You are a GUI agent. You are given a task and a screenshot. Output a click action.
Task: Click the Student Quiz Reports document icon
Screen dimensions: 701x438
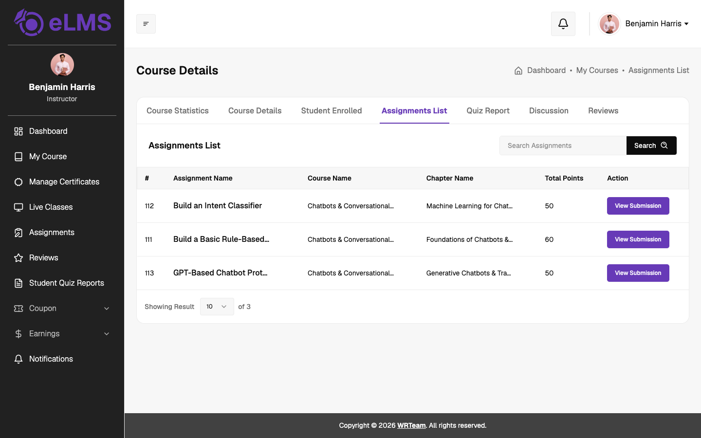[x=18, y=283]
